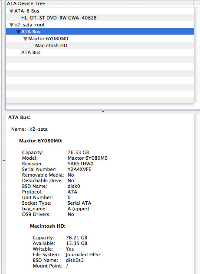This screenshot has height=274, width=200.
Task: Select the highlighted ATA Bus row
Action: point(100,32)
